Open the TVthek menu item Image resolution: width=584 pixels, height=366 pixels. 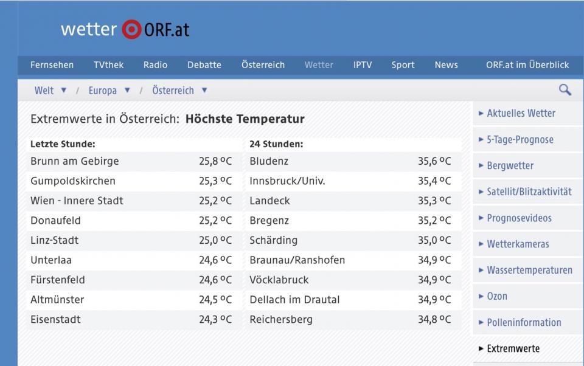click(x=108, y=65)
